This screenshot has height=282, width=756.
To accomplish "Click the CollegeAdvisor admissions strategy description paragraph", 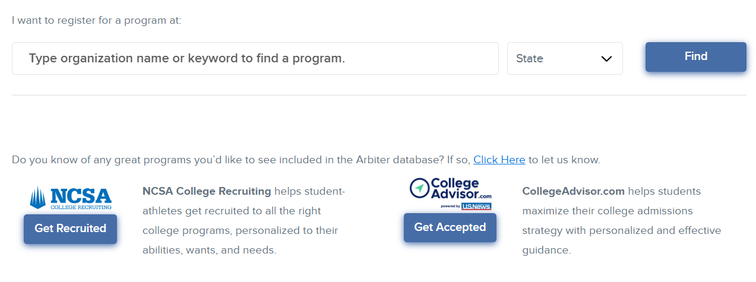I will point(622,221).
